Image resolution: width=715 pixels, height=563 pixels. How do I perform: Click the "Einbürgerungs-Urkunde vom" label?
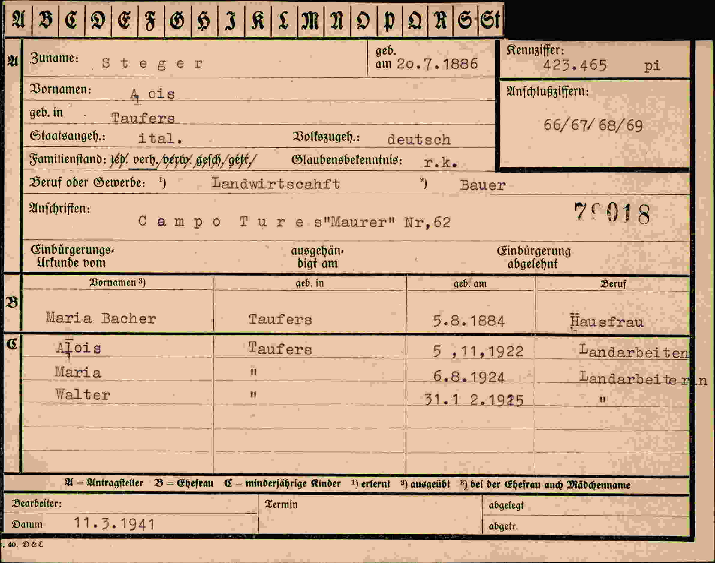point(72,257)
